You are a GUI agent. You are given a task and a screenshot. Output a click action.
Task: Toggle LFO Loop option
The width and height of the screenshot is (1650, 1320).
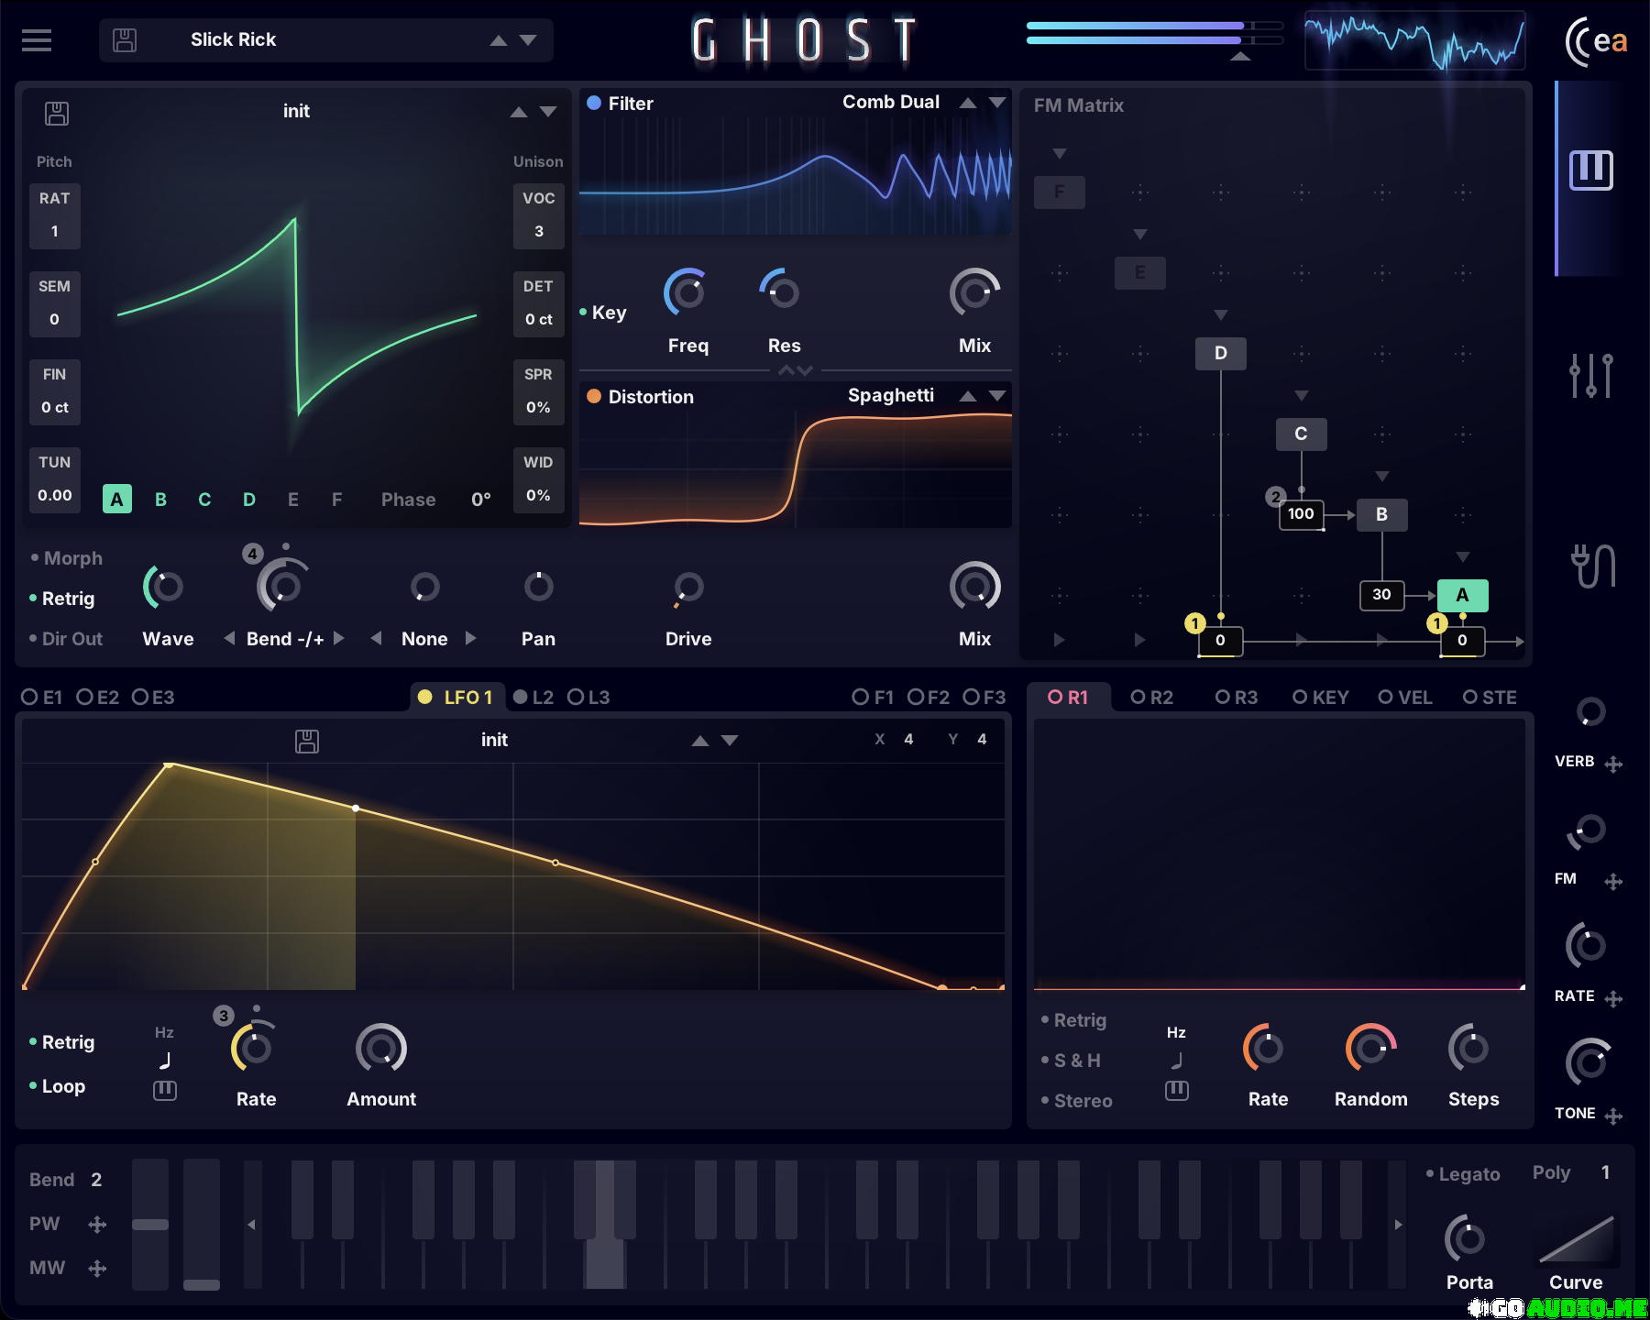coord(57,1086)
